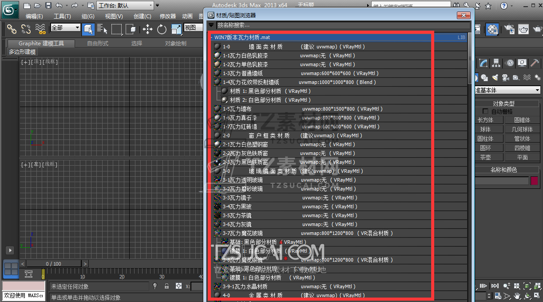The height and width of the screenshot is (302, 543).
Task: Click the object color swatch in 名称和颜色
Action: 534,181
